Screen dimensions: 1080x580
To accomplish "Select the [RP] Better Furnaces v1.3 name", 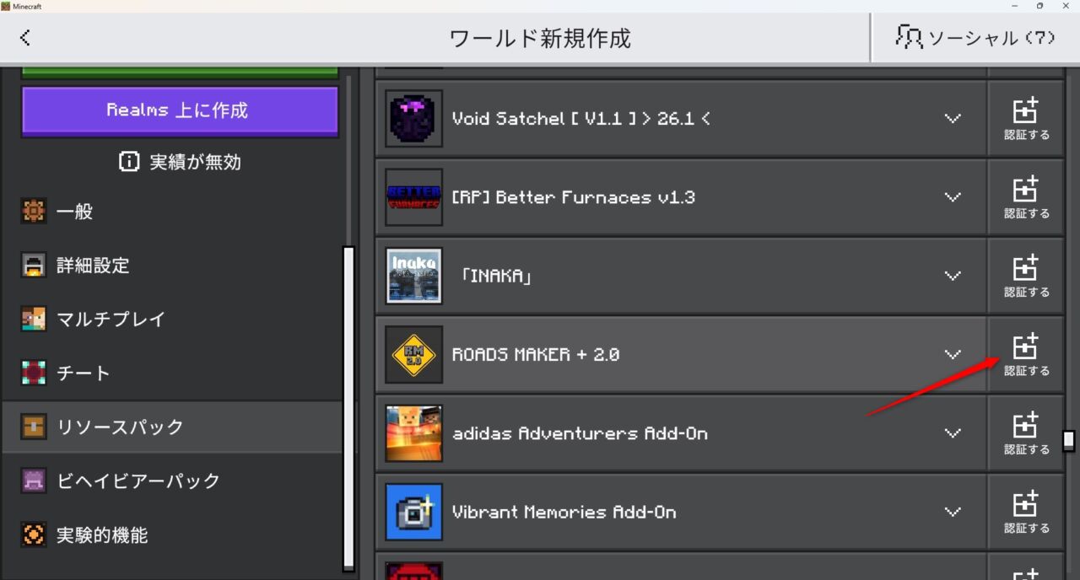I will pyautogui.click(x=574, y=197).
